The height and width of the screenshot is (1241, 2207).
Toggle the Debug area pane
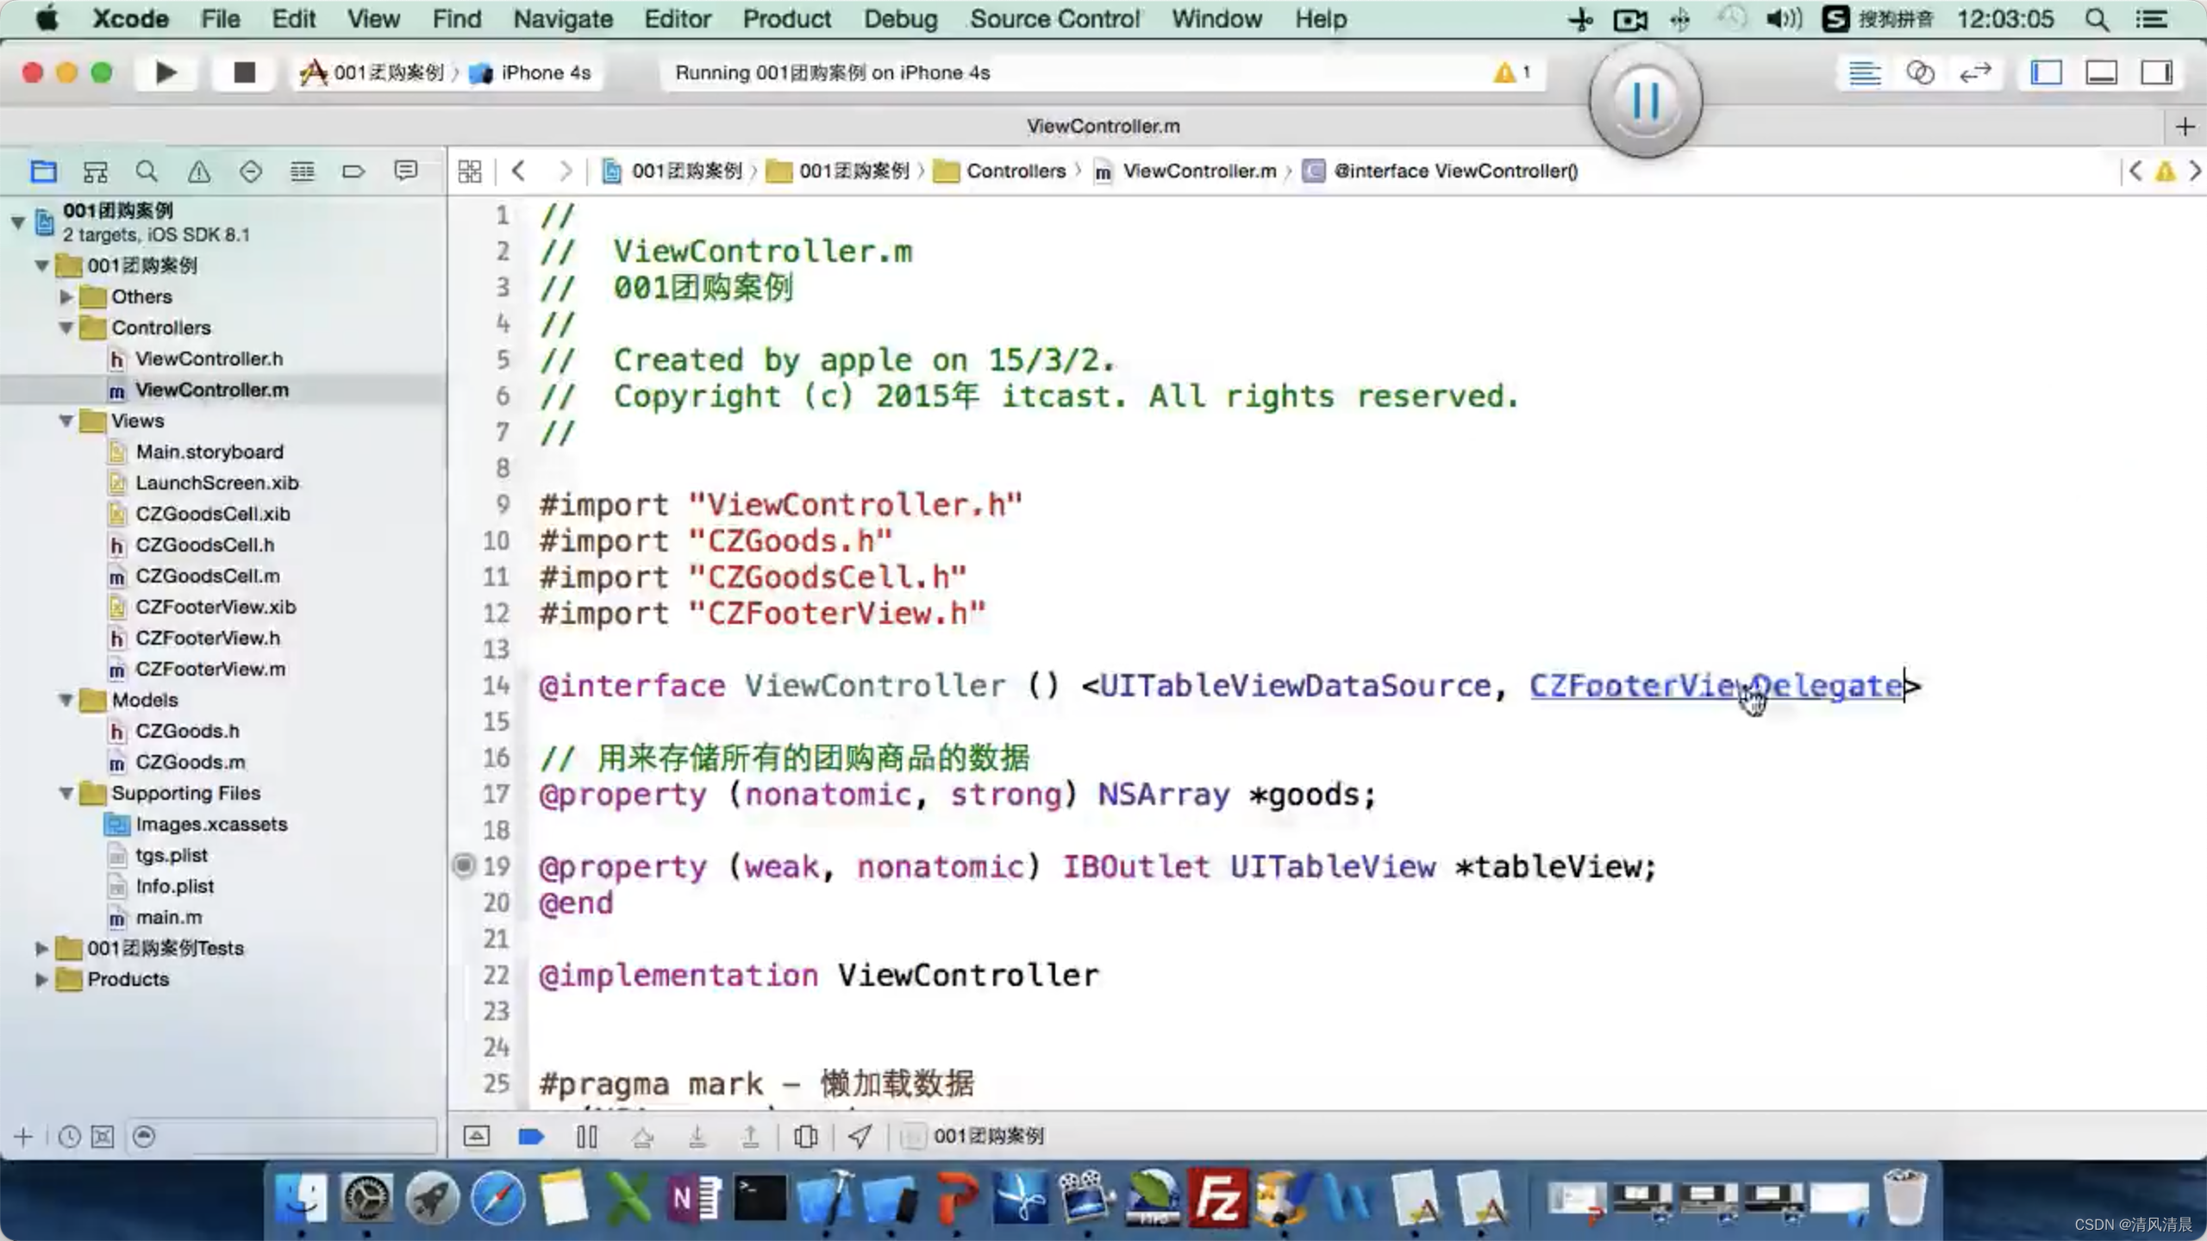point(2101,73)
